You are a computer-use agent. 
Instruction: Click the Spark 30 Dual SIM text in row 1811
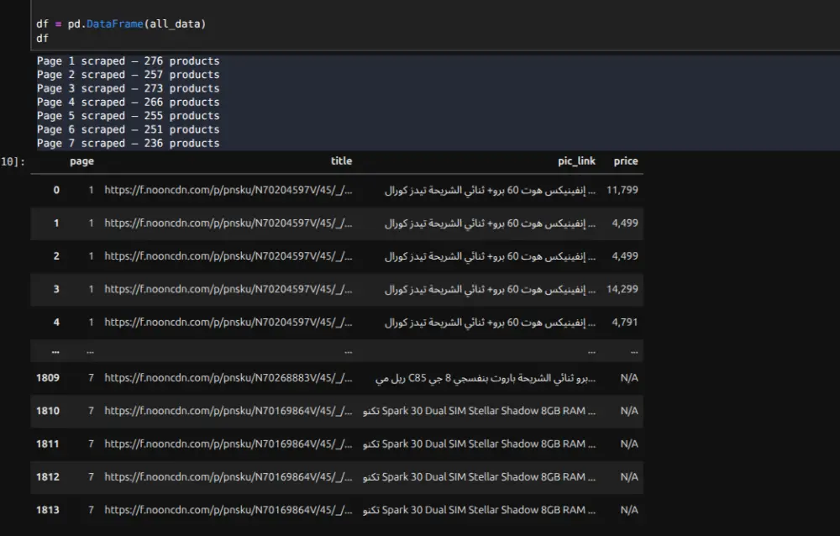coord(479,444)
